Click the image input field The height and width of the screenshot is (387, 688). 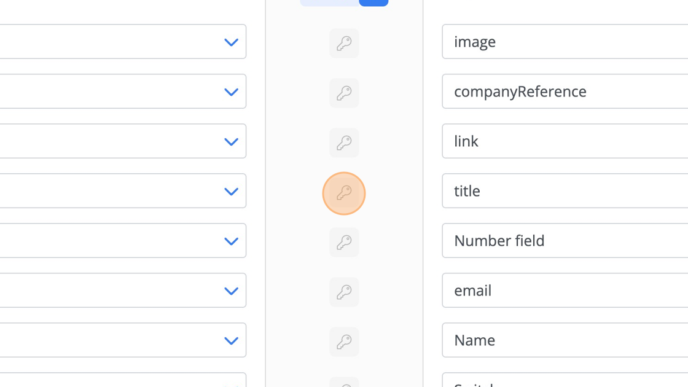point(565,42)
